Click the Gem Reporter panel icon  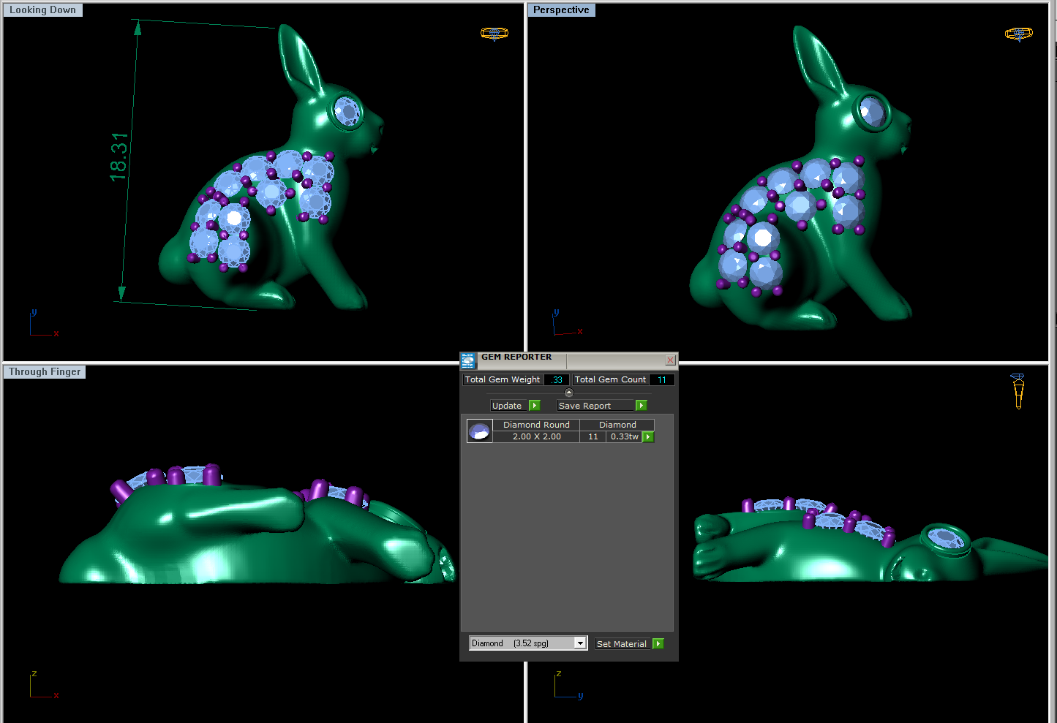click(468, 360)
